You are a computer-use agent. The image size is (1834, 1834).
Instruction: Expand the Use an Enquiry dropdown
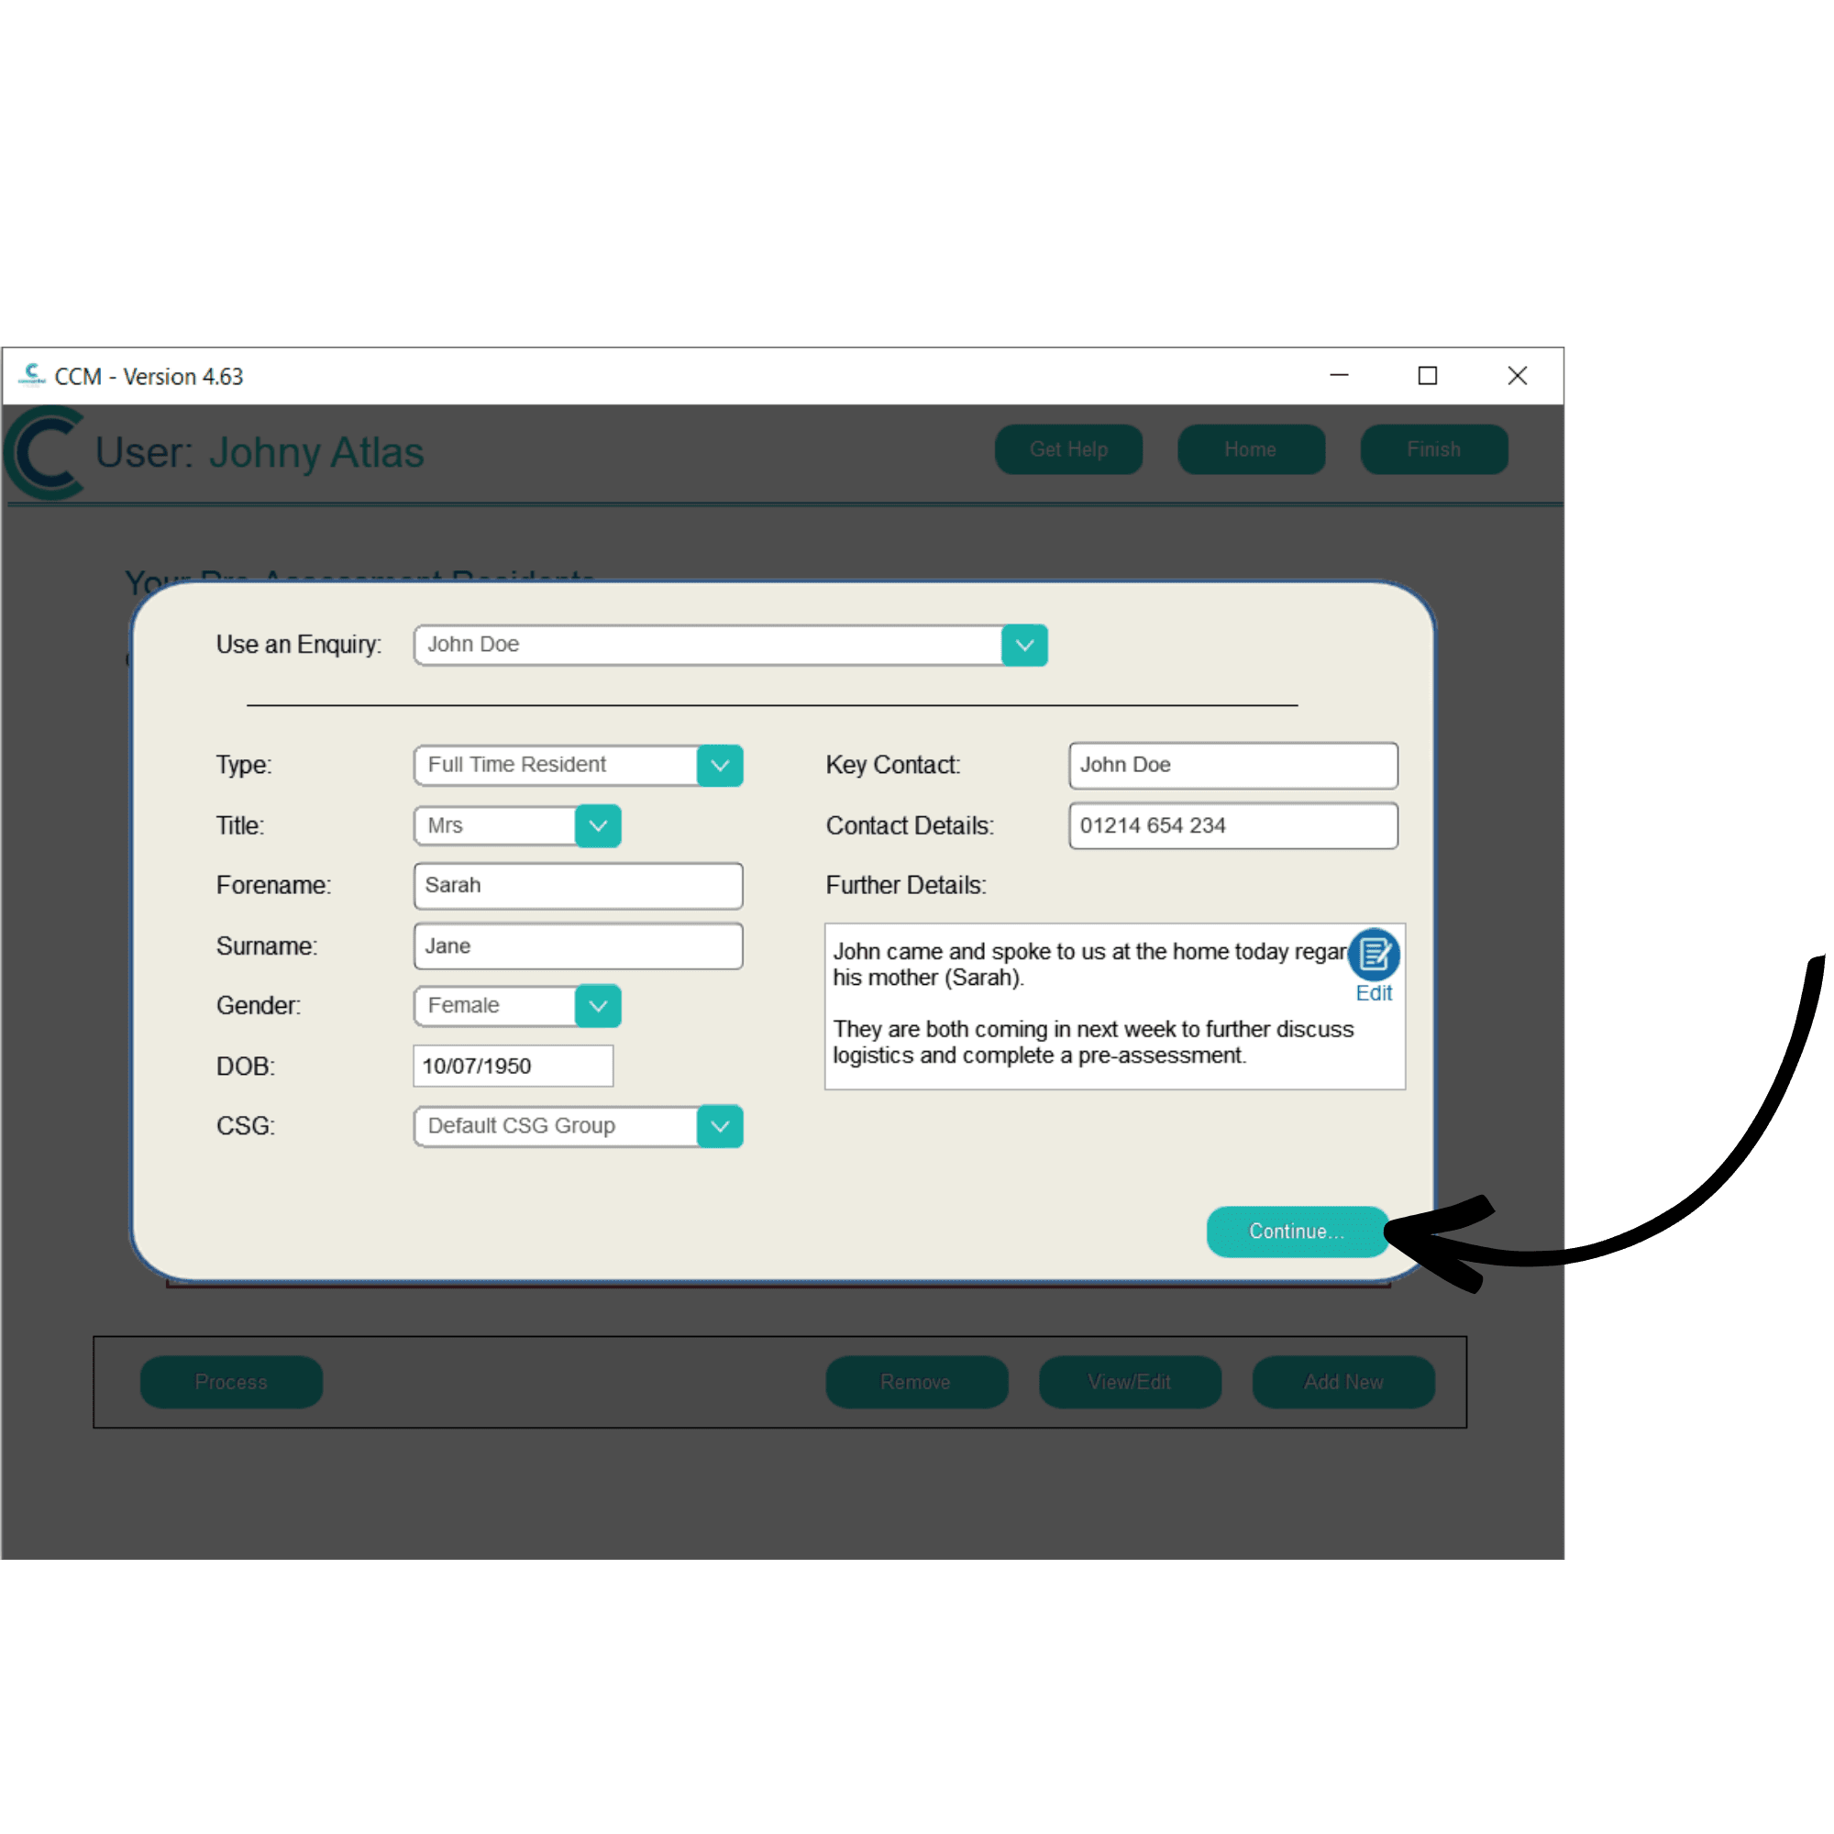1023,646
